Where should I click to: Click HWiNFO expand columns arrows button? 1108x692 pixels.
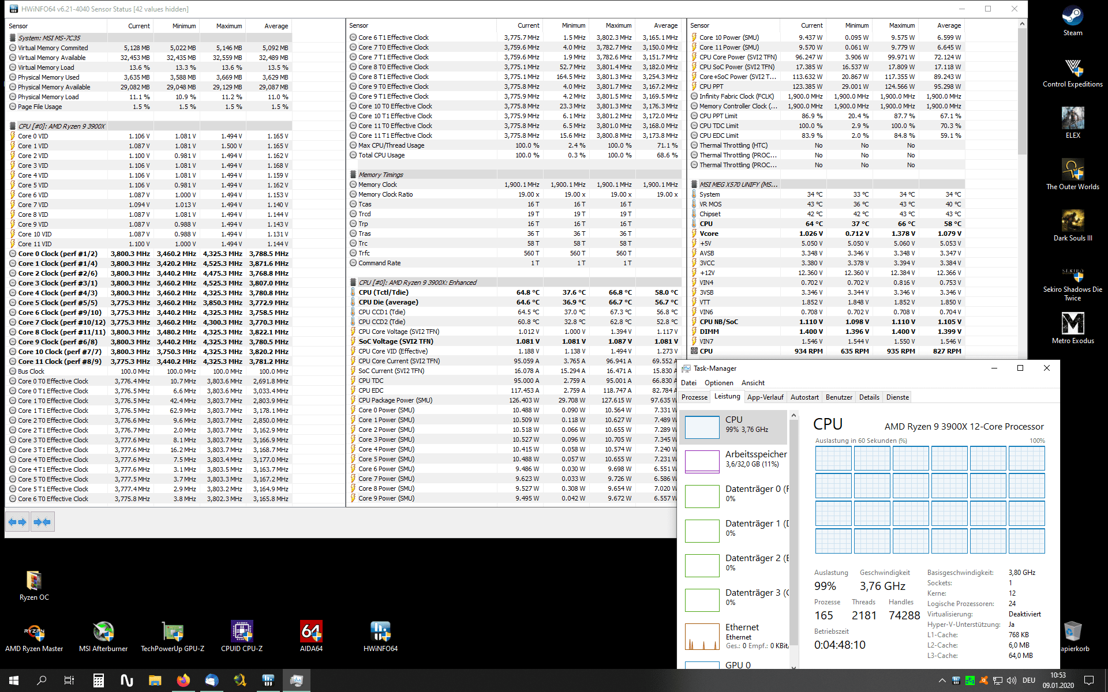(x=17, y=522)
